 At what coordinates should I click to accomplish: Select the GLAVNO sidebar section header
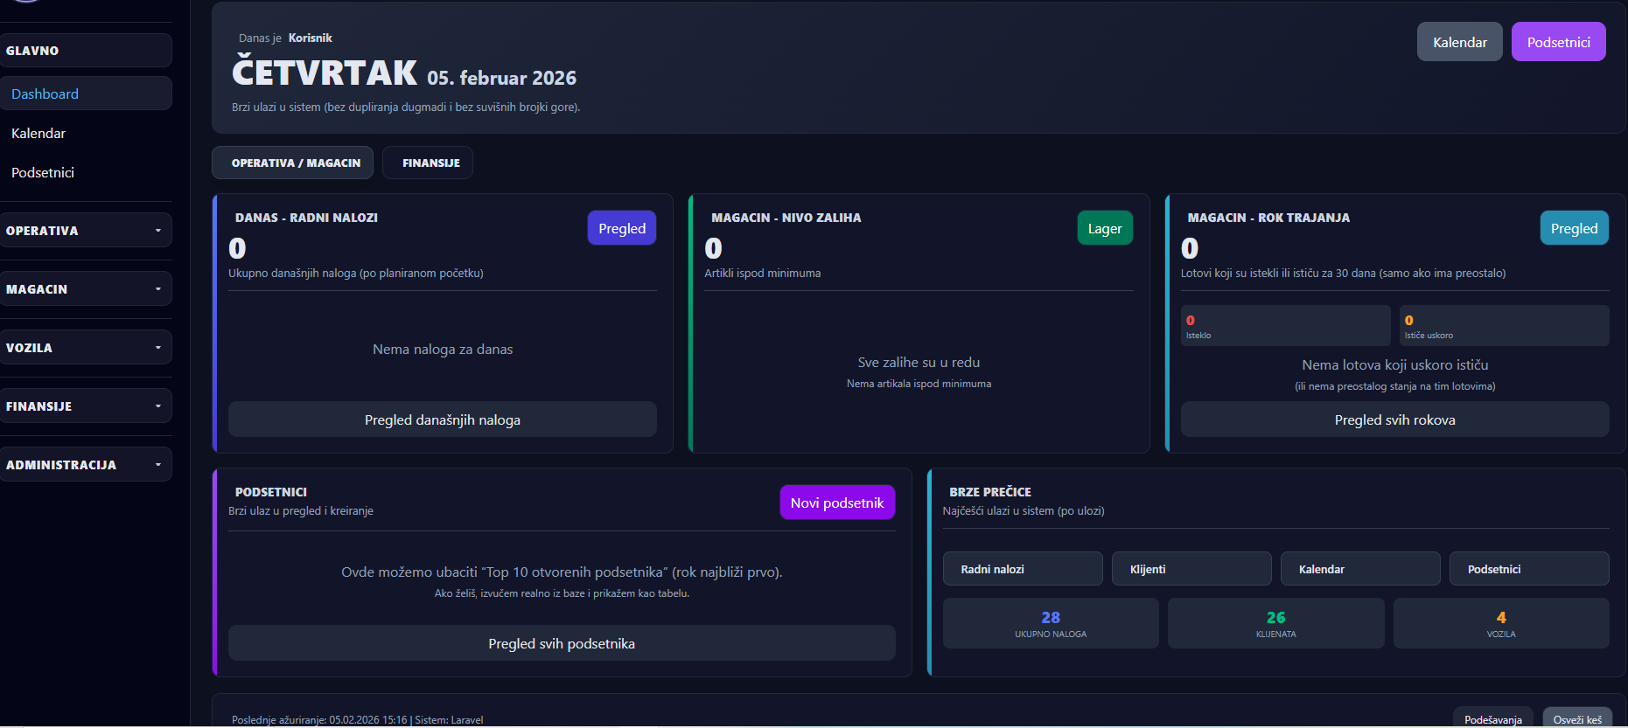[x=86, y=51]
